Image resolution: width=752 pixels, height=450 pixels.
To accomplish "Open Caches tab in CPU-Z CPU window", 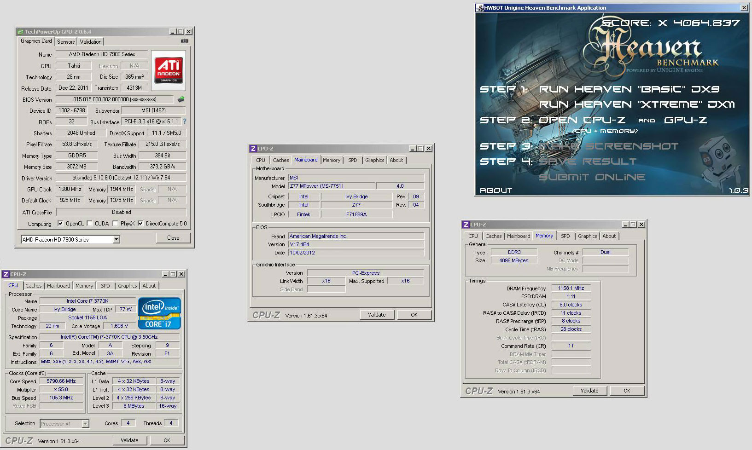I will pyautogui.click(x=34, y=286).
